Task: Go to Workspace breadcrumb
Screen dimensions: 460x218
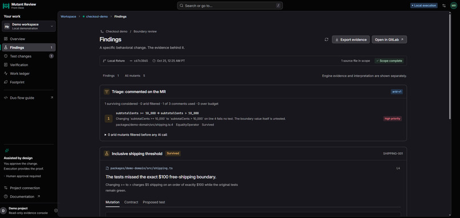Action: click(x=68, y=17)
